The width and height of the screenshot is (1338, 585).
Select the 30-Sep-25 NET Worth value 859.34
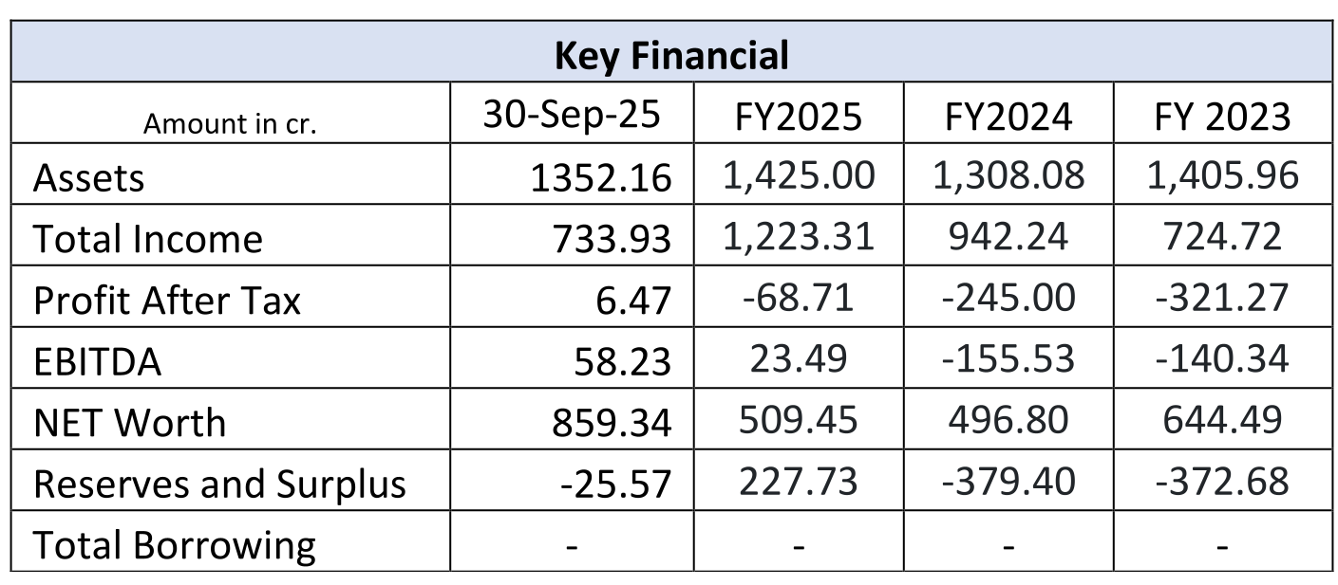tap(612, 423)
